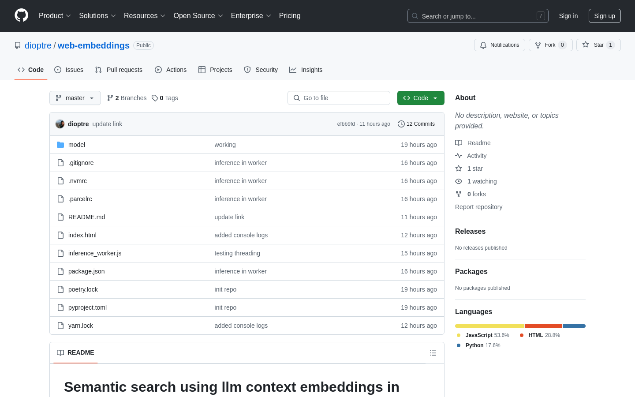Image resolution: width=635 pixels, height=397 pixels.
Task: Click the book icon on README tab
Action: [60, 352]
